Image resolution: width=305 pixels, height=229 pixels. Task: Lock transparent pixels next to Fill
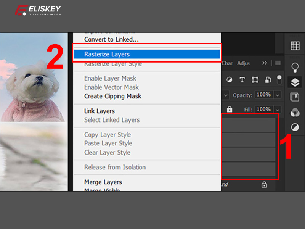coord(230,108)
